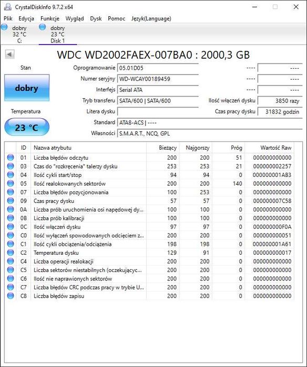The height and width of the screenshot is (367, 307).
Task: Click the status circle for attribute 0B
Action: [x=11, y=218]
